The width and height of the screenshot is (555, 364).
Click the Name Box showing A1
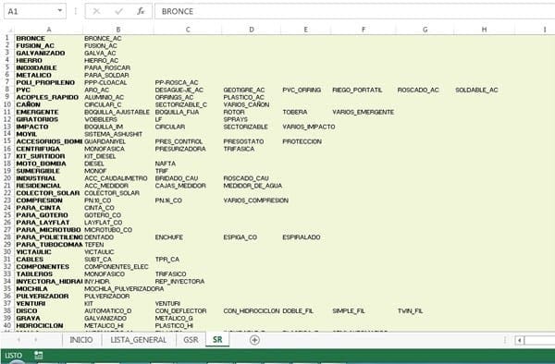[31, 11]
